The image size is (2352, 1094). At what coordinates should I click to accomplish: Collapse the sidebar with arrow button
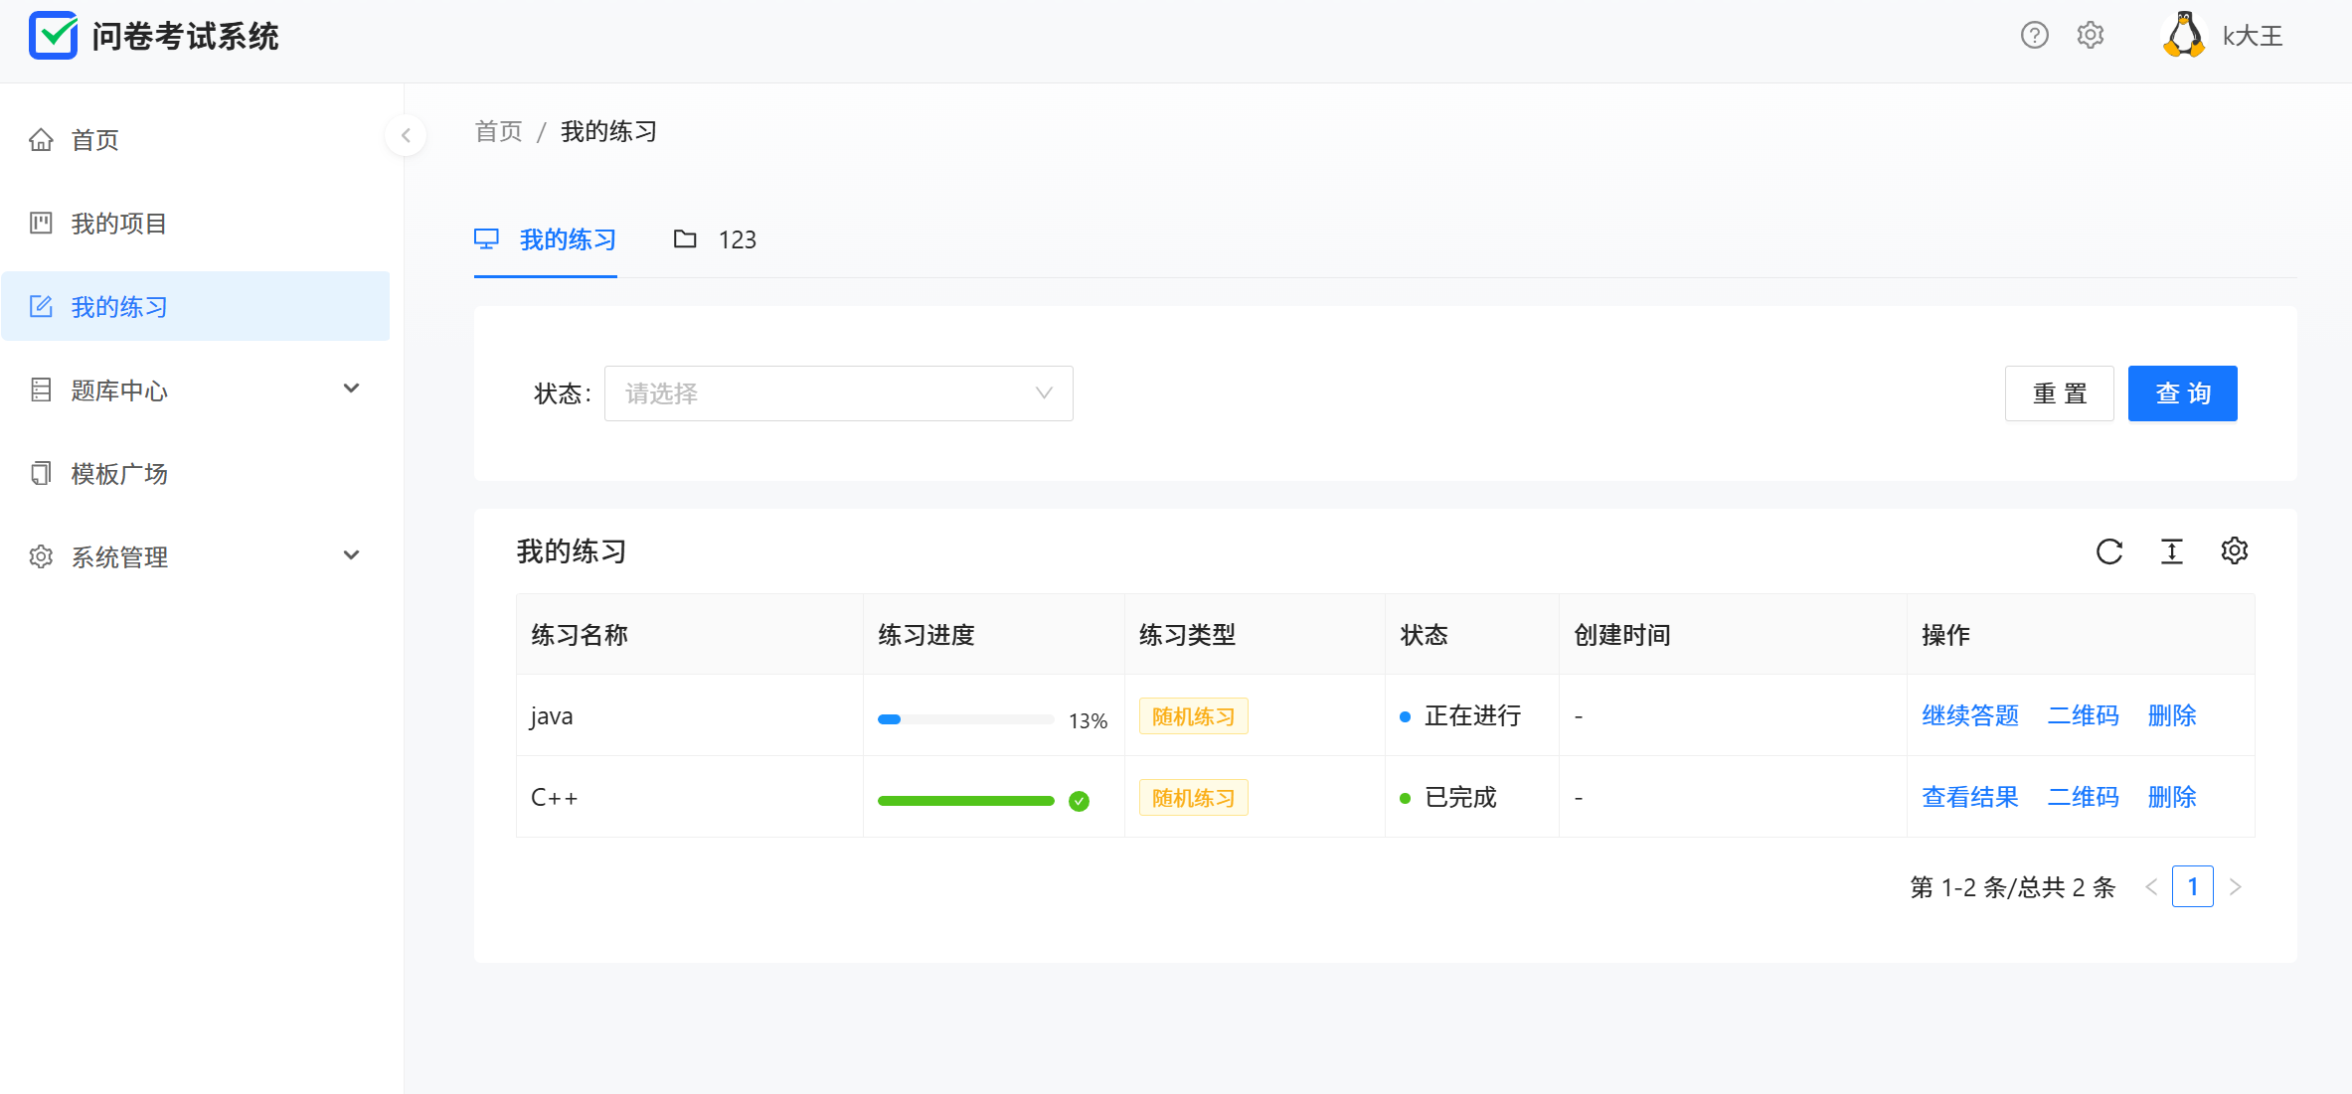coord(406,136)
